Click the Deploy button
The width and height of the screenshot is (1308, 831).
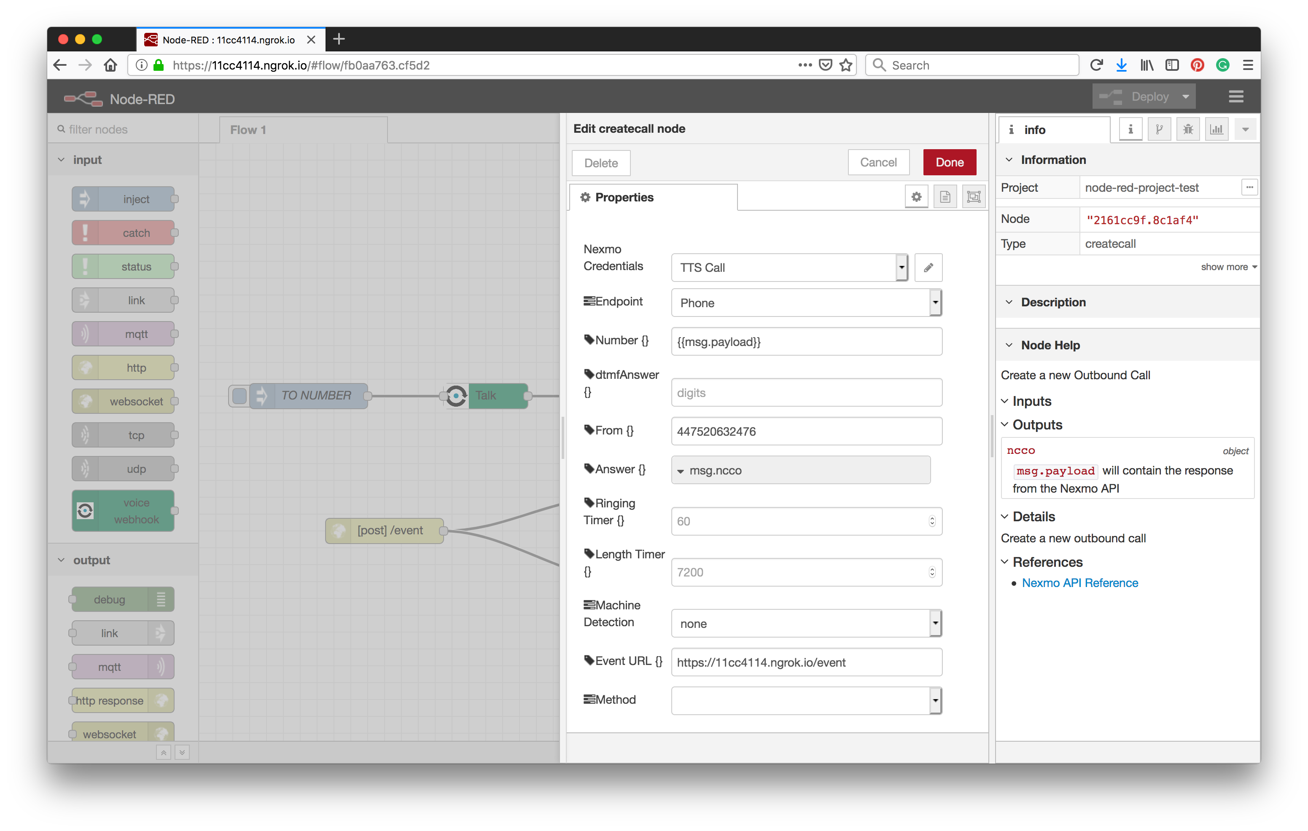pyautogui.click(x=1135, y=97)
